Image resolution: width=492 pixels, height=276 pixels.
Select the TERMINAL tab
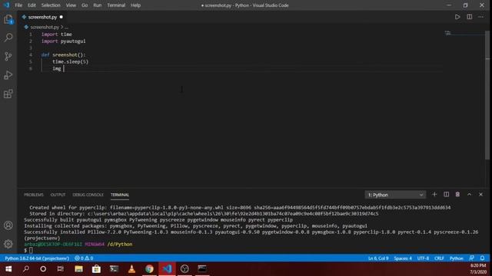click(x=120, y=195)
